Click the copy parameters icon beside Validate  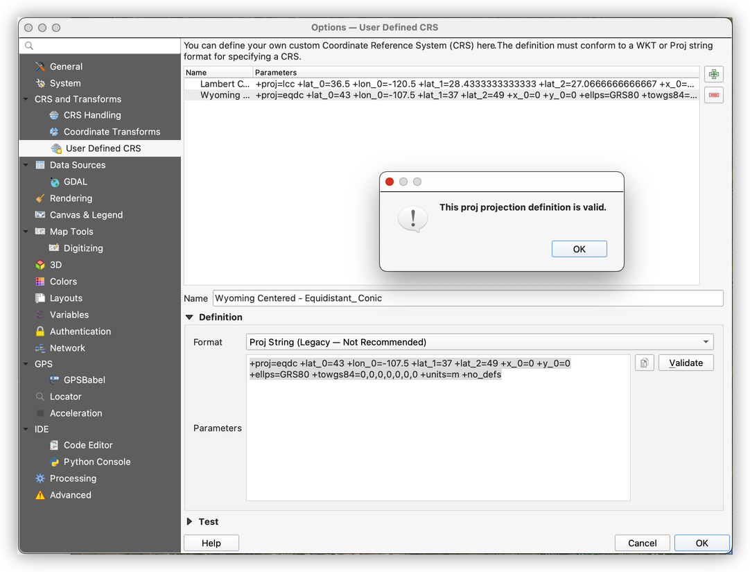(x=644, y=363)
